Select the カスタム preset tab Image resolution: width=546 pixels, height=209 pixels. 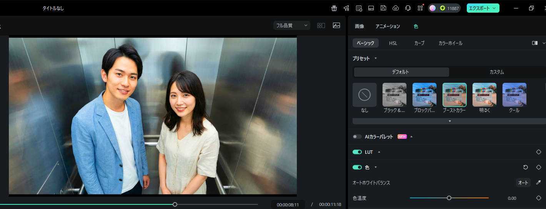(x=497, y=72)
